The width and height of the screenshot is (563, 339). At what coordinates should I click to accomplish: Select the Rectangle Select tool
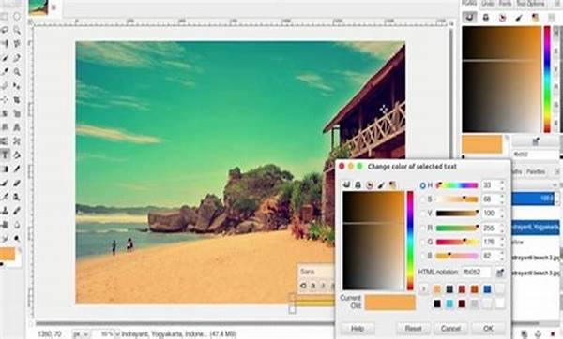(5, 17)
